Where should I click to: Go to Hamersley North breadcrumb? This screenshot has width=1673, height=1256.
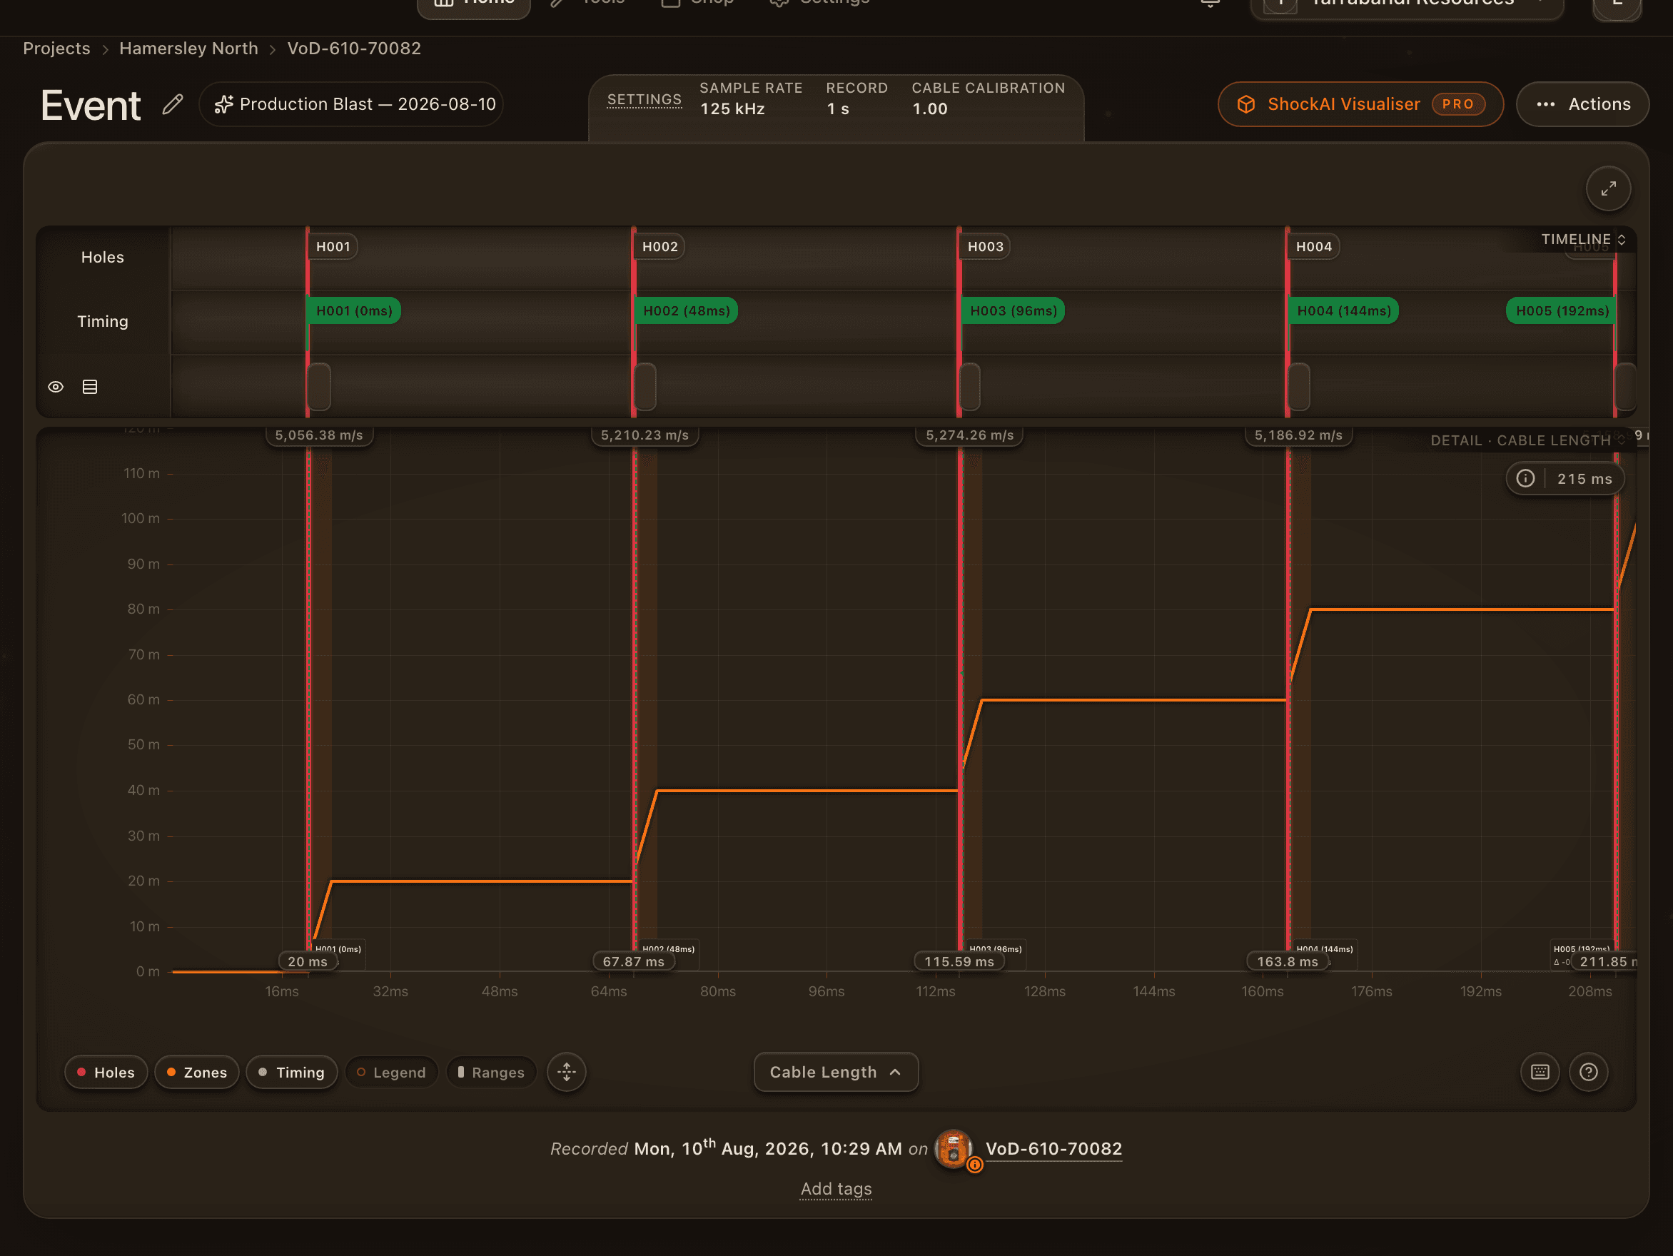188,49
